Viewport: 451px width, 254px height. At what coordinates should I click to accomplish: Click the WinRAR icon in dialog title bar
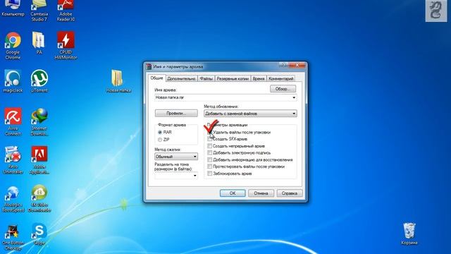point(149,66)
